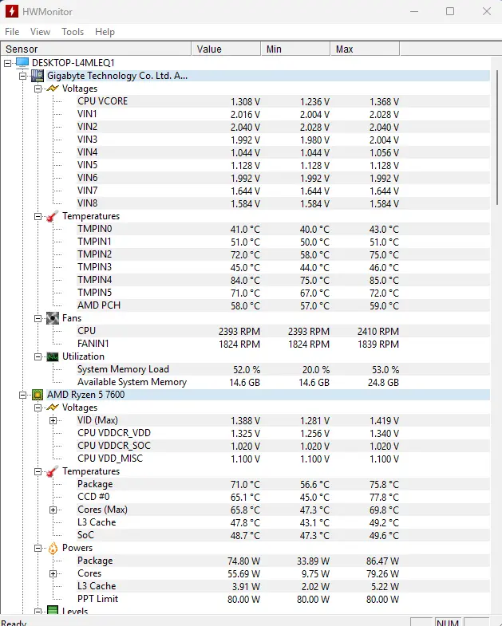Viewport: 502px width, 626px height.
Task: Click the Min column header
Action: (x=295, y=49)
